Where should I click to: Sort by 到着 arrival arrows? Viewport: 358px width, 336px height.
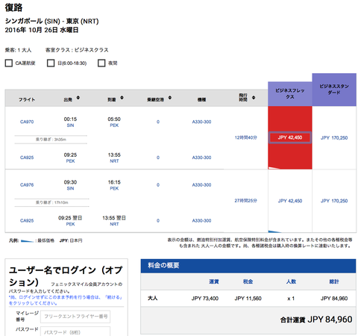click(122, 98)
